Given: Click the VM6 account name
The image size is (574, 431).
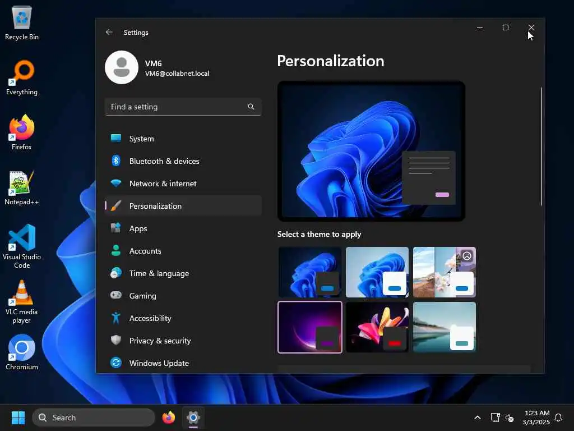Looking at the screenshot, I should [153, 63].
